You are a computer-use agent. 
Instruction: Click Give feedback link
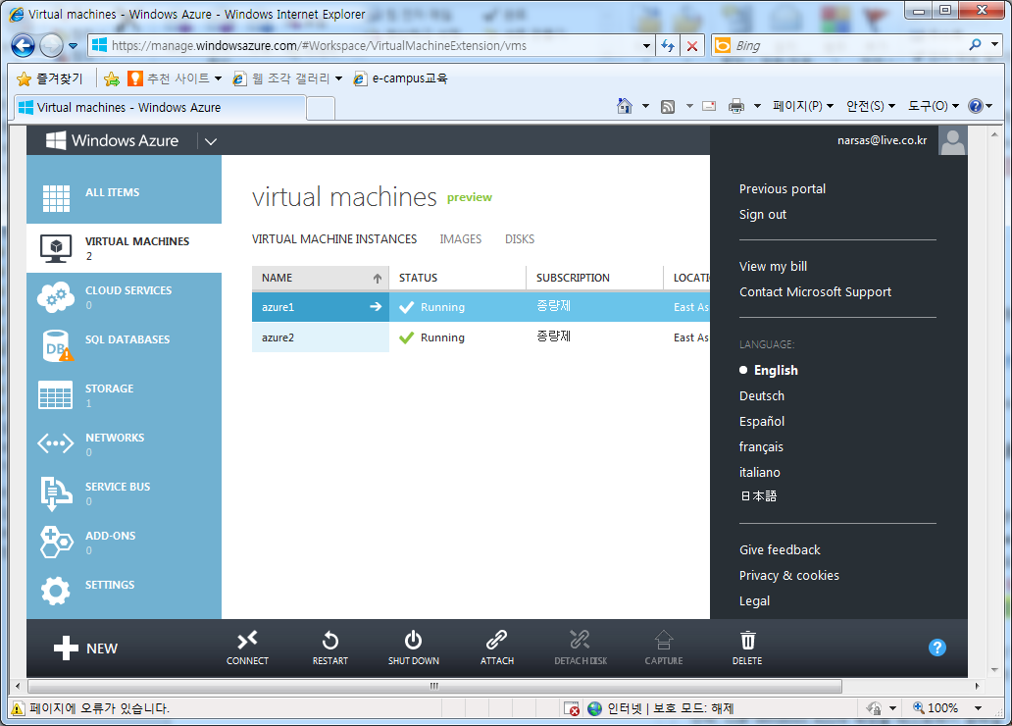780,549
